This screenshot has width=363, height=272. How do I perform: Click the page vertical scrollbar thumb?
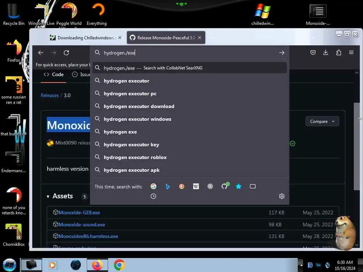point(357,146)
